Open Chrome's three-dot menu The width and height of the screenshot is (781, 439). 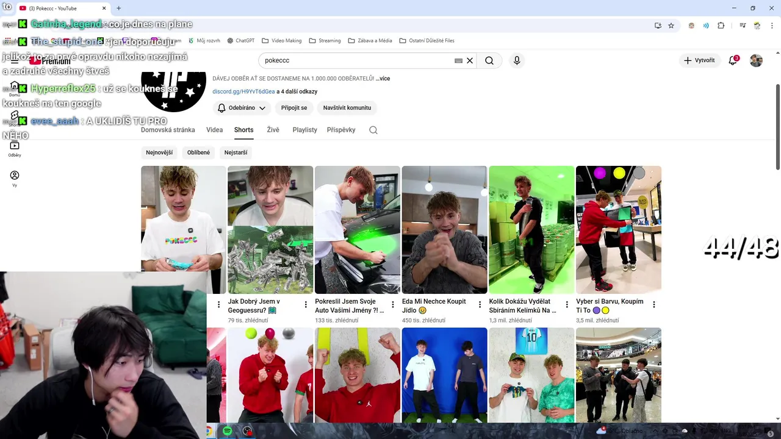pos(772,26)
